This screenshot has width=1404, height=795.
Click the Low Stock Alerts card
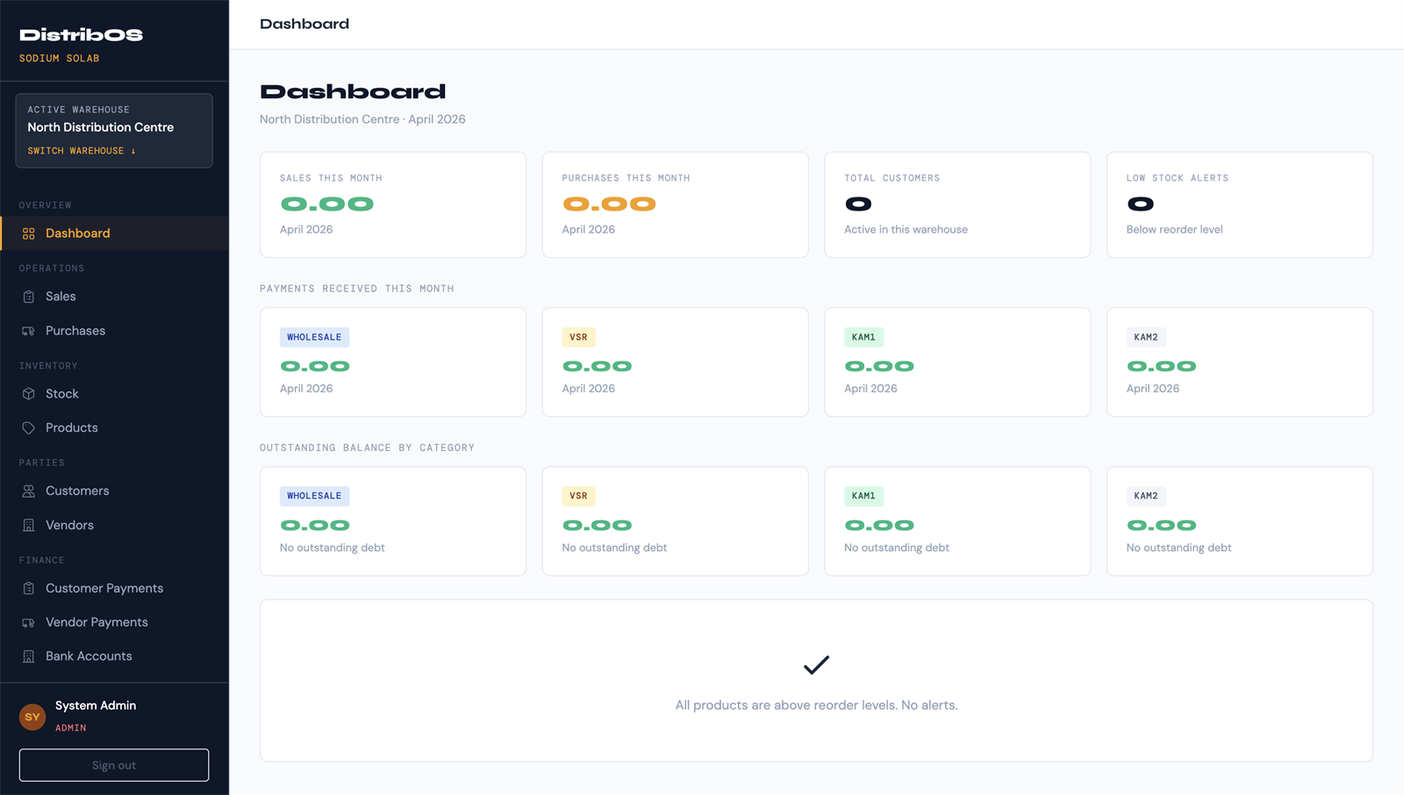tap(1240, 204)
